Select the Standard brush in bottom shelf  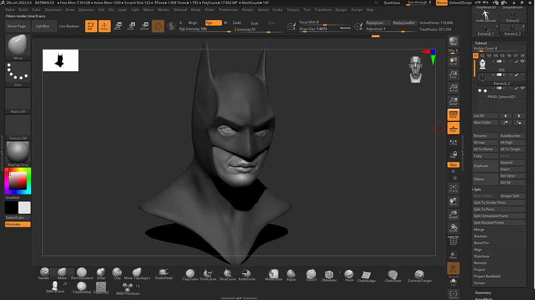pyautogui.click(x=44, y=274)
